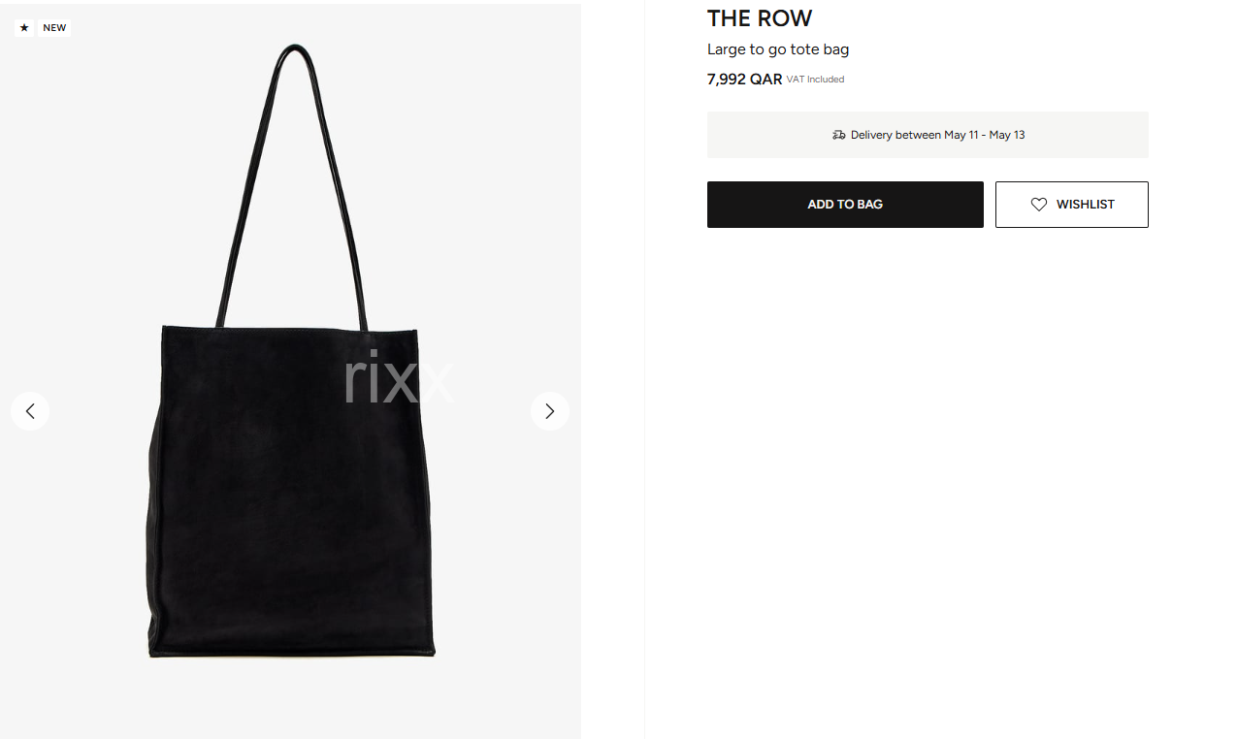This screenshot has height=739, width=1237.
Task: Click the delivery truck icon
Action: (x=838, y=135)
